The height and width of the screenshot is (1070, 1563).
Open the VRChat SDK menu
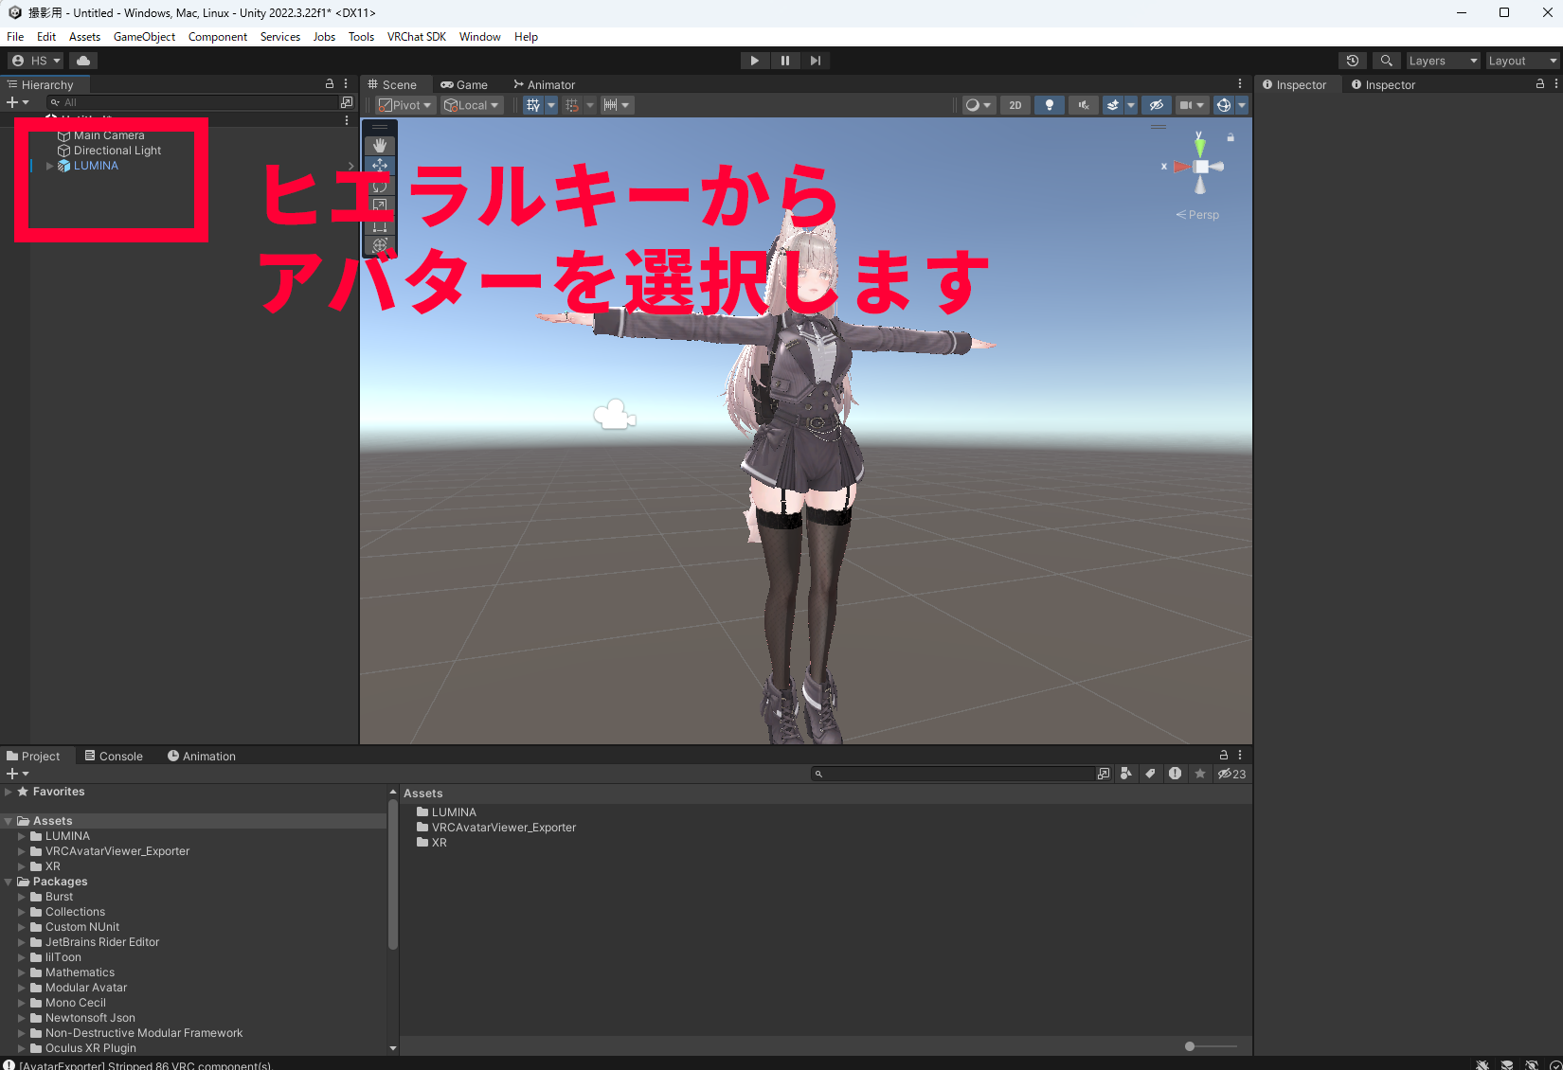click(416, 37)
